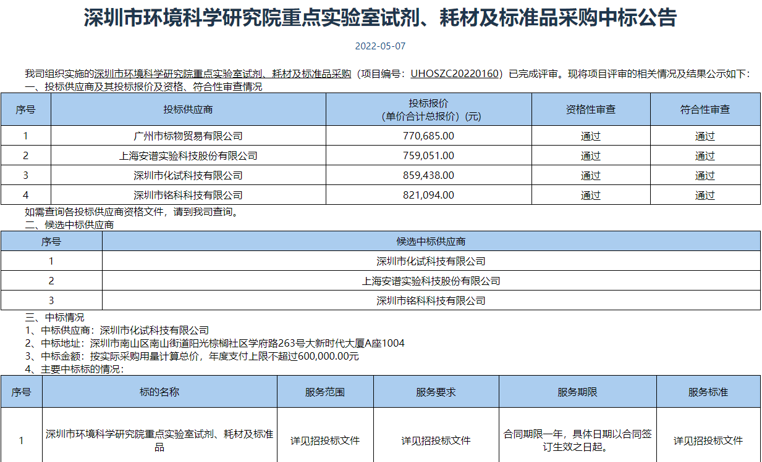The height and width of the screenshot is (462, 762).
Task: Click 符合性审查 通过 in bidder row 4
Action: 705,196
